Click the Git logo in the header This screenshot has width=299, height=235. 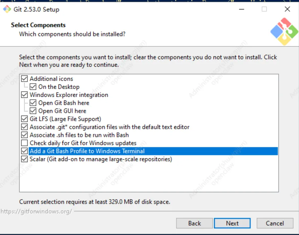(284, 31)
